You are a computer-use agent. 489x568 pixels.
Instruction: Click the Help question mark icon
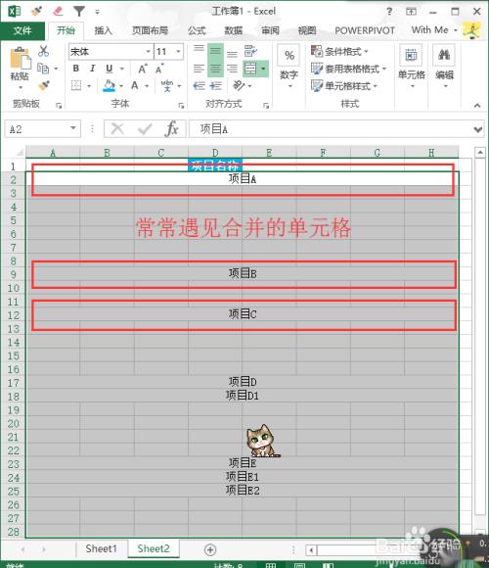coord(389,11)
